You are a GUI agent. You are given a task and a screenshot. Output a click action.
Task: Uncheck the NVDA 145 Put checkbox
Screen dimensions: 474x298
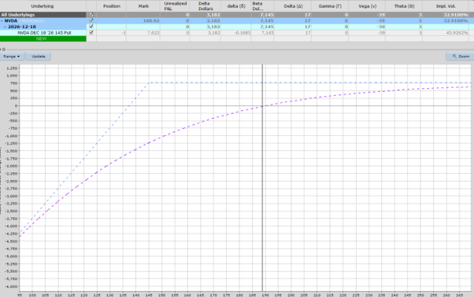pyautogui.click(x=91, y=32)
